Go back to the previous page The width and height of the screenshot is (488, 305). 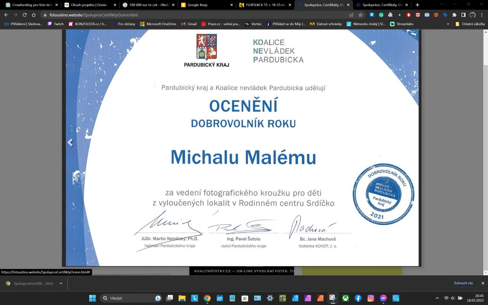6,15
